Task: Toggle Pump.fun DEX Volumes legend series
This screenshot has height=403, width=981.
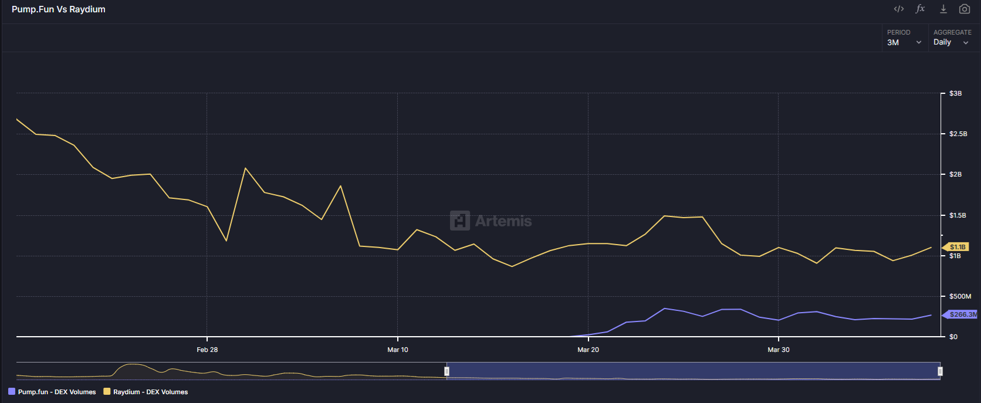Action: [x=52, y=392]
